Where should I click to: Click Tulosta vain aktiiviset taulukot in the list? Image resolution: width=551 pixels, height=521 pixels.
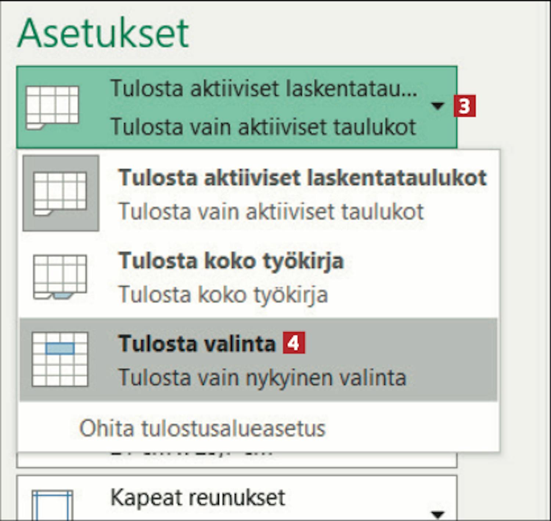point(271,212)
